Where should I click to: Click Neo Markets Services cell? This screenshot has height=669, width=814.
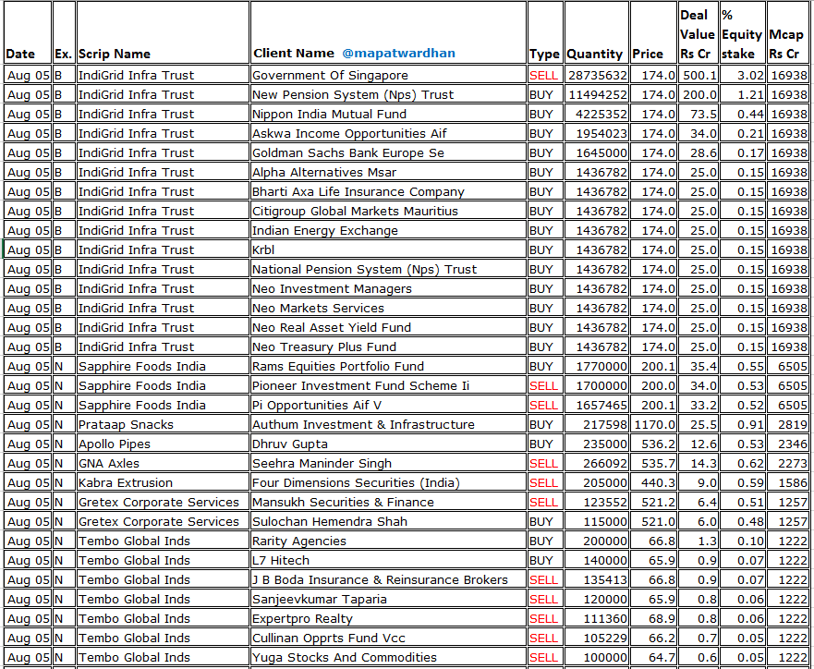click(388, 309)
